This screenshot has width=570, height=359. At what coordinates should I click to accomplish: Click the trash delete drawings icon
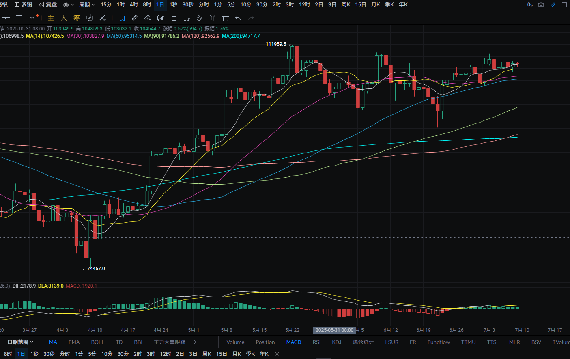tap(226, 18)
